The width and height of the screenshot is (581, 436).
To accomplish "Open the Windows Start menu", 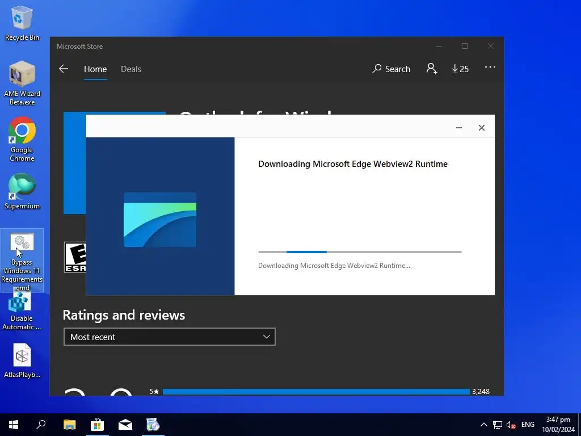I will tap(14, 425).
